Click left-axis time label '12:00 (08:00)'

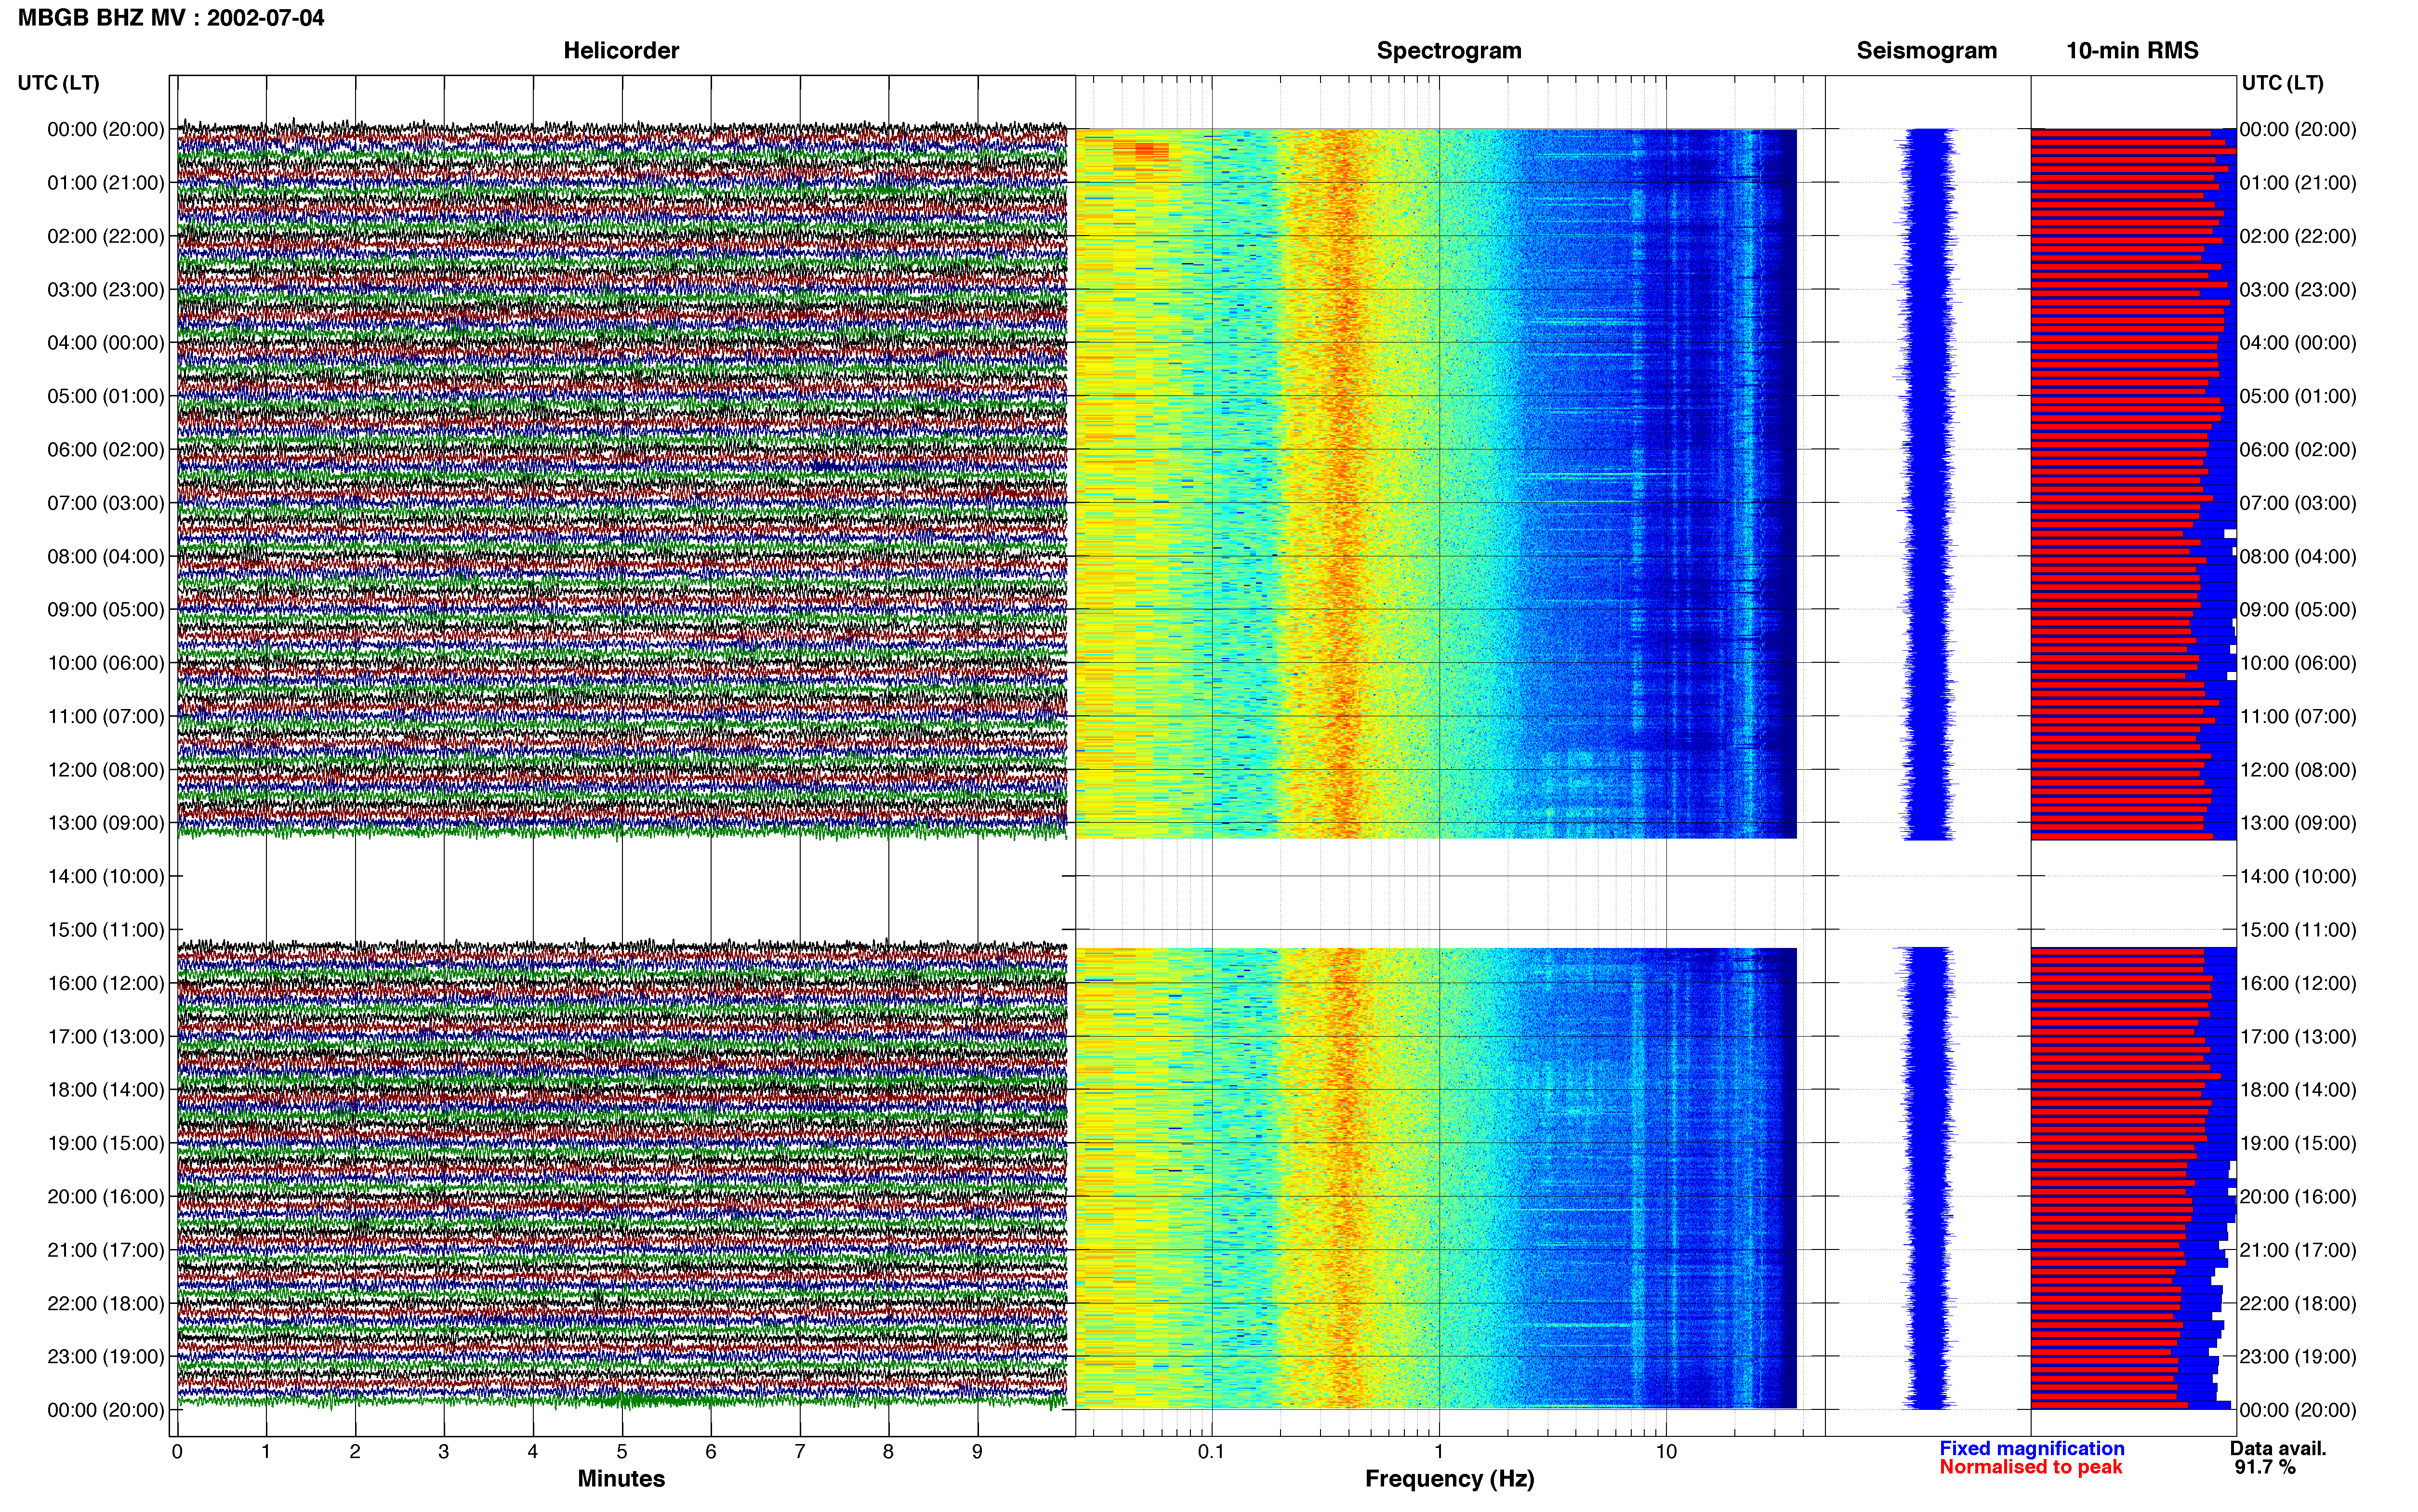106,770
